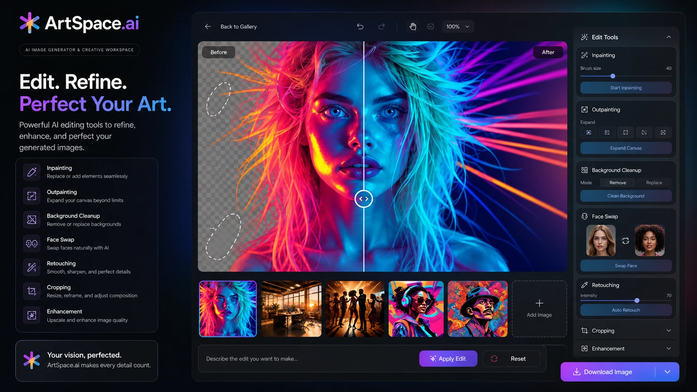Select the man in hat thumbnail

point(478,309)
